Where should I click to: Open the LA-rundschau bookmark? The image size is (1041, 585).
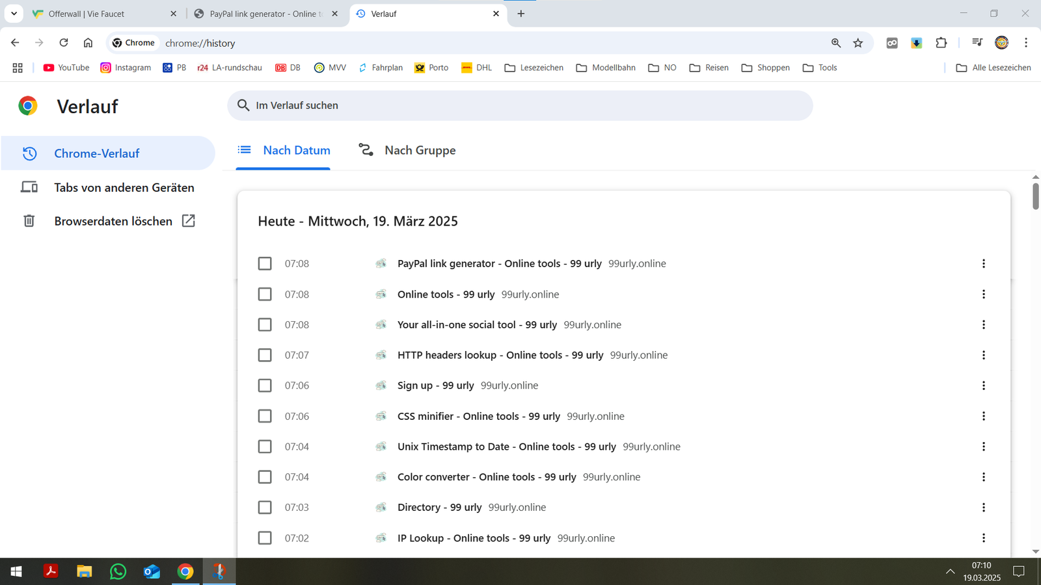click(230, 68)
